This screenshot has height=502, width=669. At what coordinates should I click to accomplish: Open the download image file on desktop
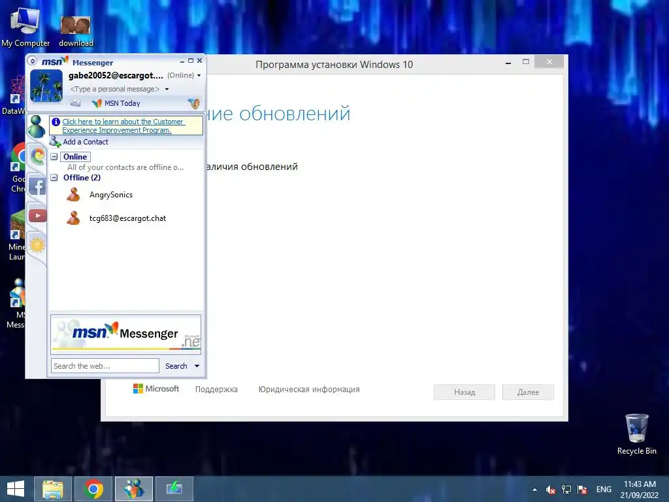click(76, 31)
